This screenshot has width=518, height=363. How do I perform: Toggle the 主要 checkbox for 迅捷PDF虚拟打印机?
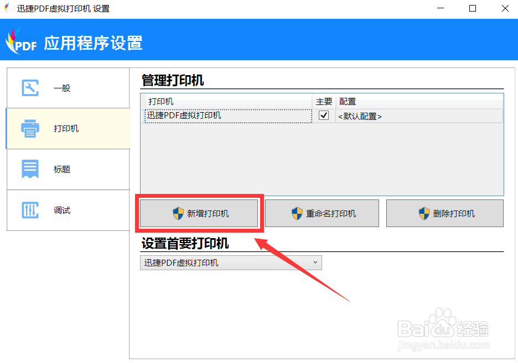pos(323,115)
